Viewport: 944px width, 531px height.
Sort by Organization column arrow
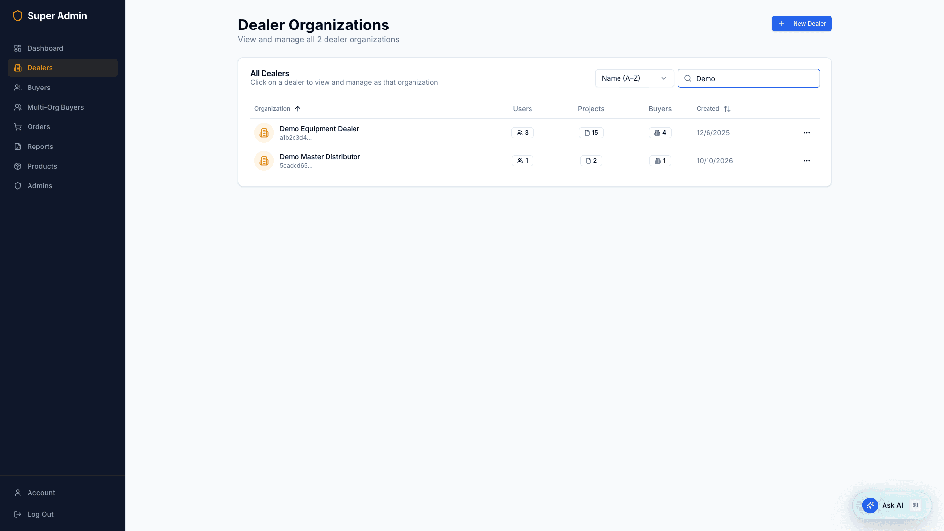click(298, 109)
